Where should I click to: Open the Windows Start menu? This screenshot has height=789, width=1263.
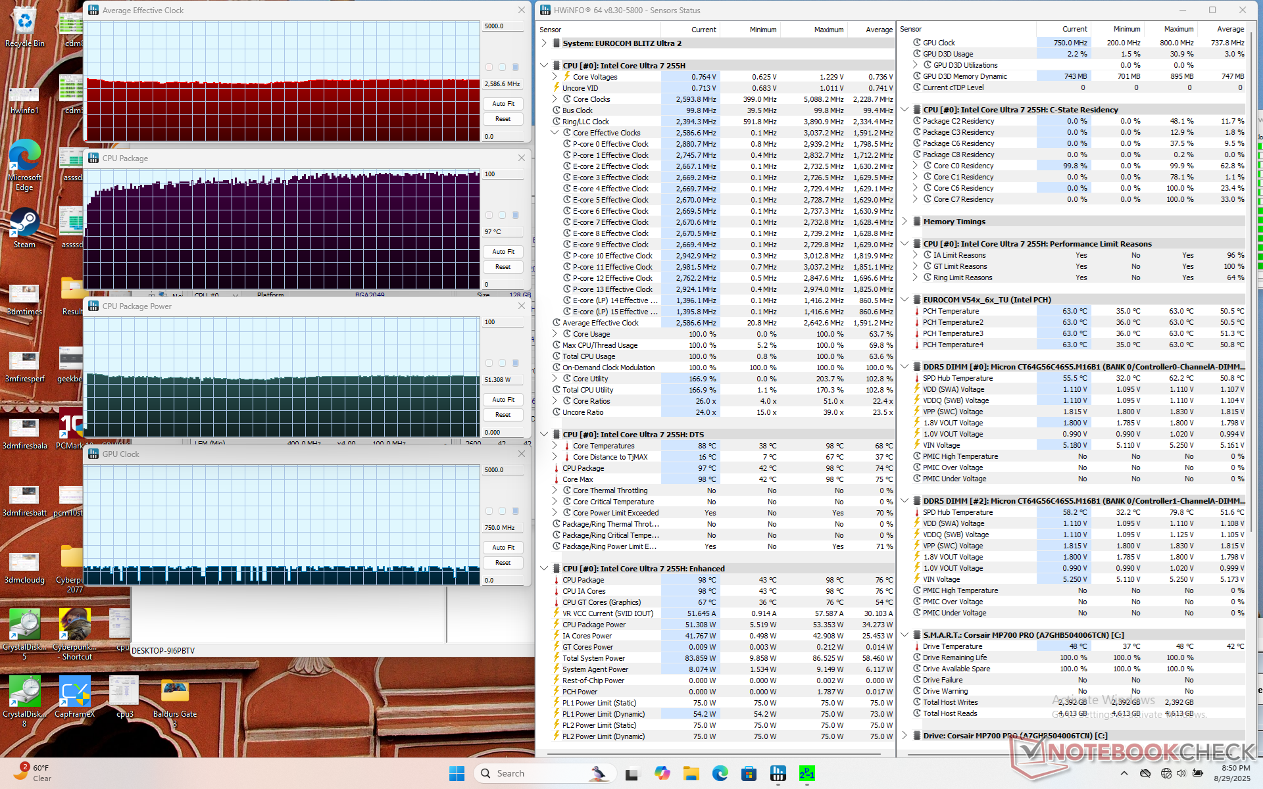pyautogui.click(x=457, y=773)
